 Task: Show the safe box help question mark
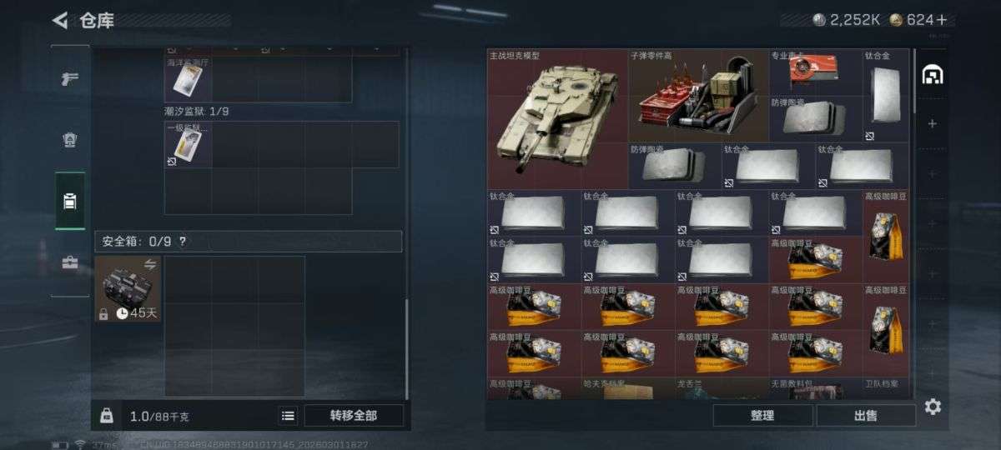(183, 242)
